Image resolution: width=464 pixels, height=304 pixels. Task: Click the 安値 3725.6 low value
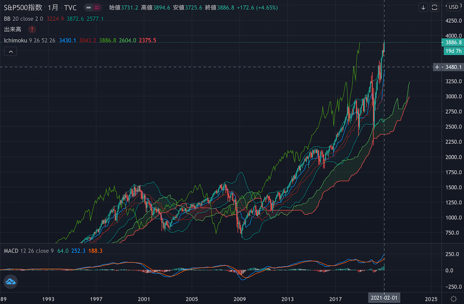click(x=187, y=8)
